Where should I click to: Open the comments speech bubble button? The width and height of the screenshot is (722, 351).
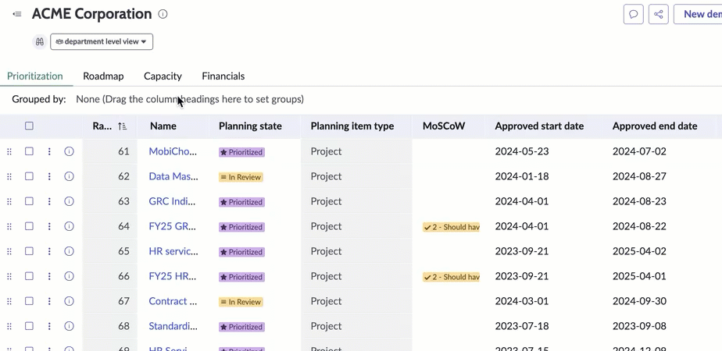point(634,14)
